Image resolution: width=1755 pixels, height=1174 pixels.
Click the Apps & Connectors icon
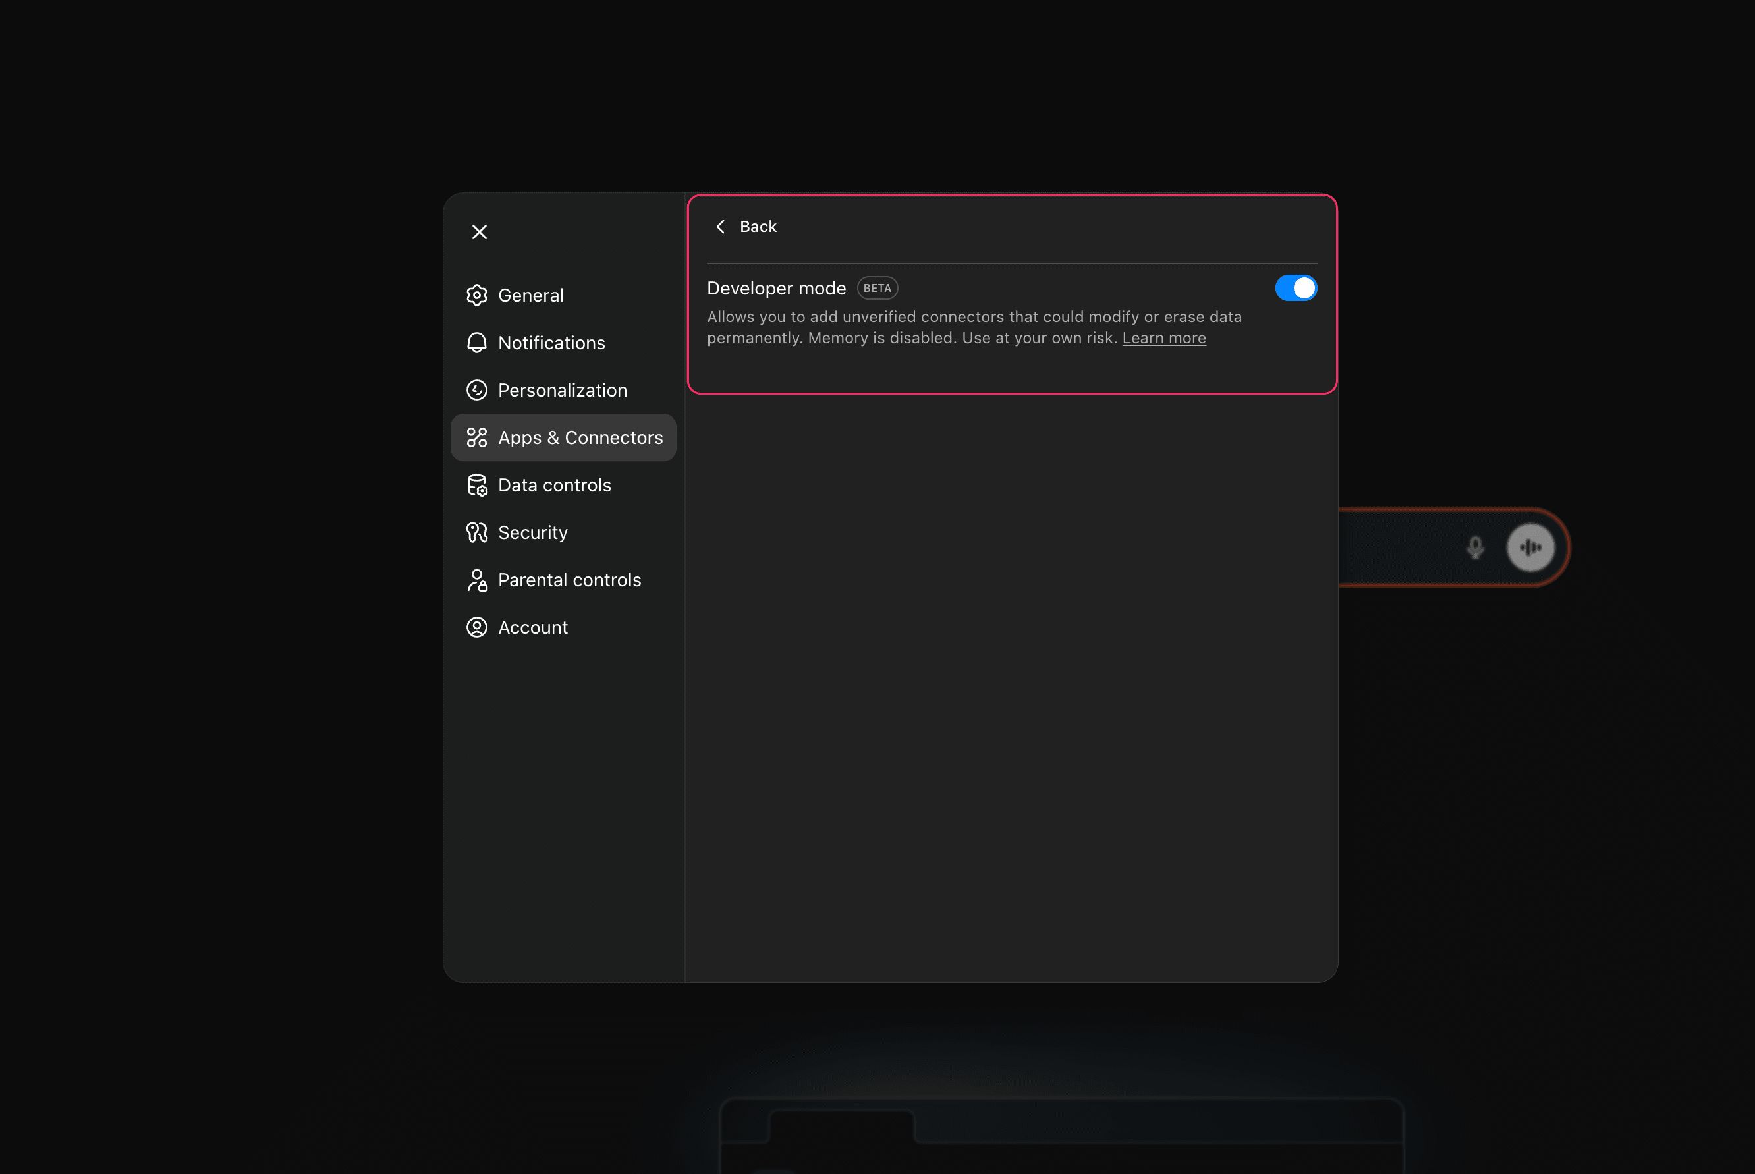tap(476, 437)
